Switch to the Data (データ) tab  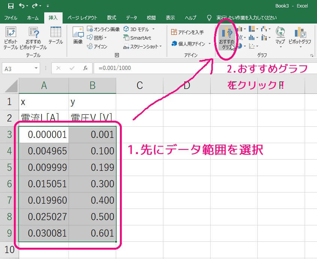[x=132, y=18]
